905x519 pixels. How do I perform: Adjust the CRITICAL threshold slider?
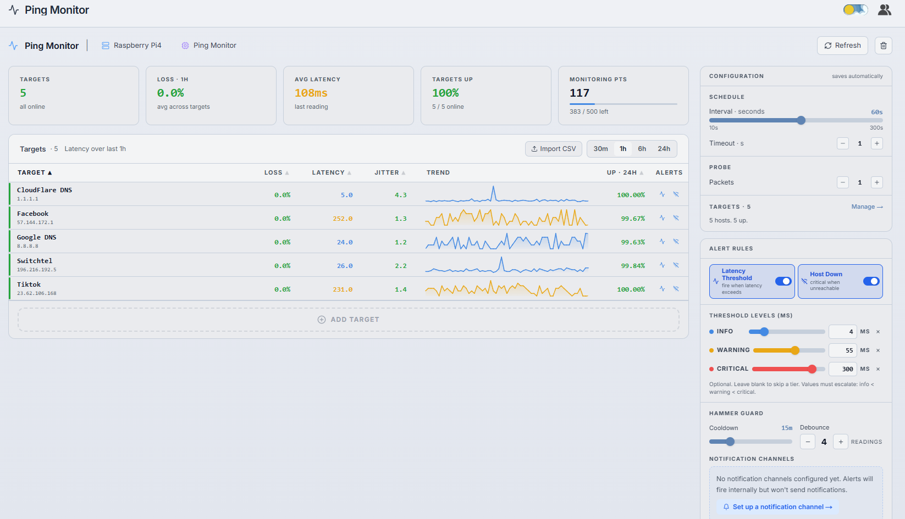point(788,369)
